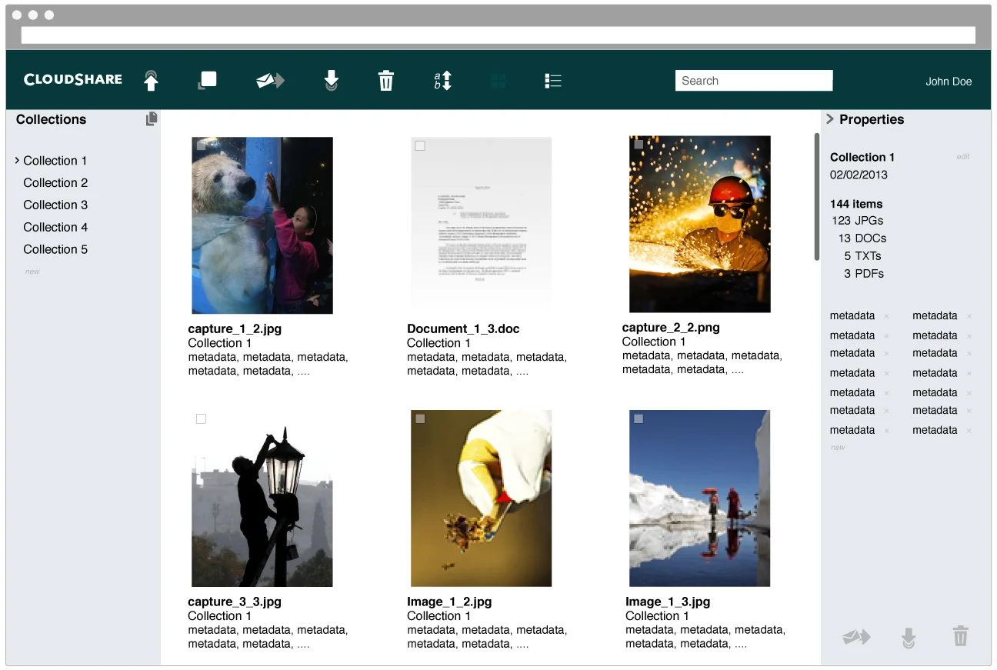Open Collection 1 in the sidebar

coord(55,161)
